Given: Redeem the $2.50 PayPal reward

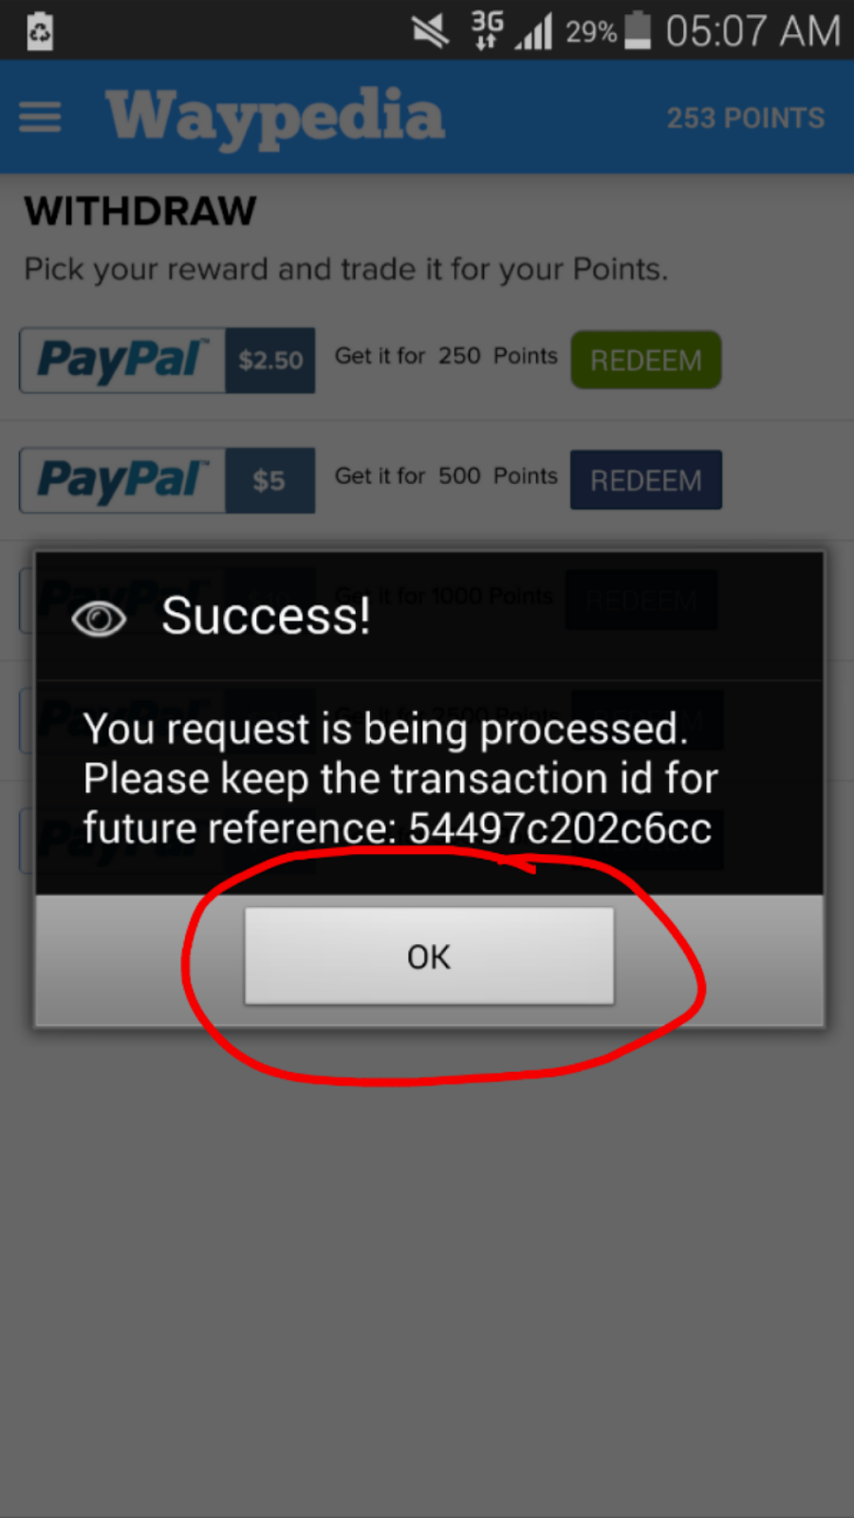Looking at the screenshot, I should (x=645, y=360).
